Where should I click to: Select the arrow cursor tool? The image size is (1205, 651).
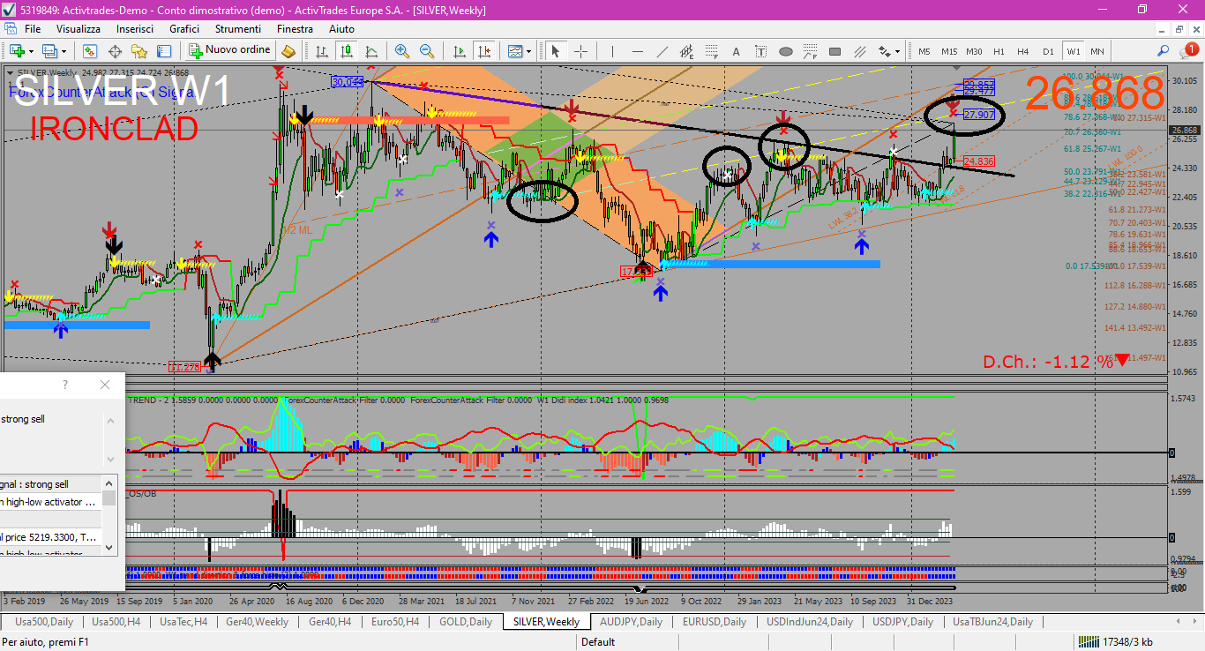556,51
